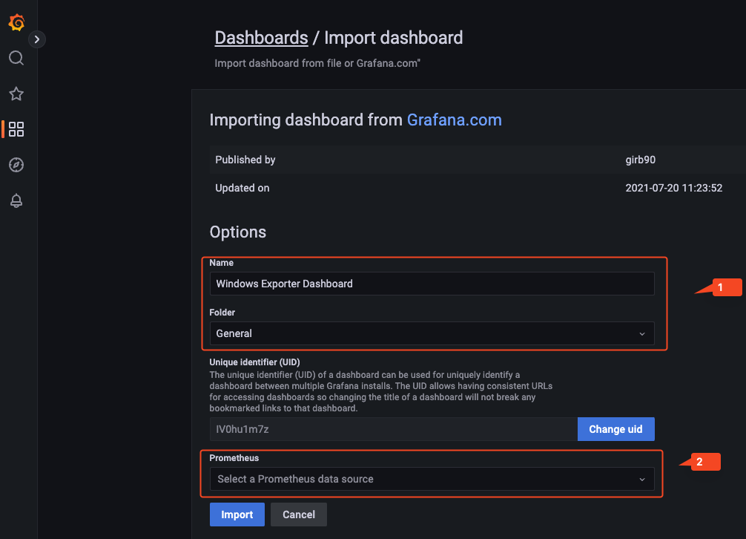Screen dimensions: 746x539
Task: Click the 'Unique identifier (UID)' label
Action: (x=254, y=362)
